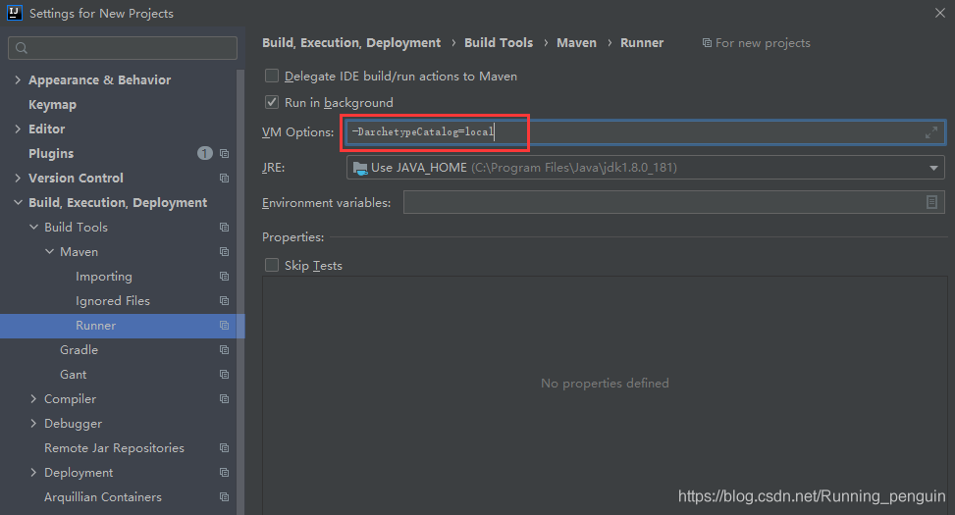Viewport: 955px width, 515px height.
Task: Click the Maven breadcrumb link
Action: click(576, 43)
